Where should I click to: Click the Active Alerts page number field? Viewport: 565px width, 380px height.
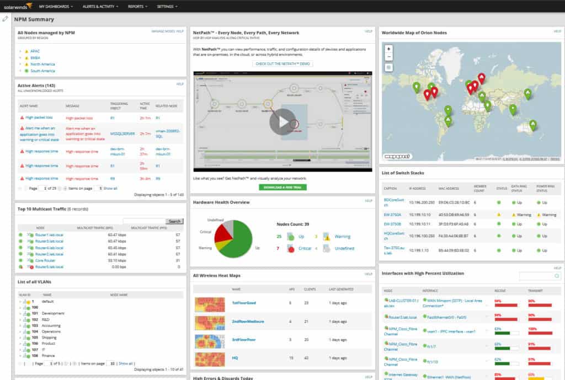point(43,189)
